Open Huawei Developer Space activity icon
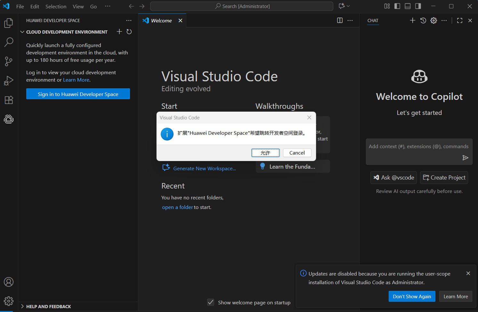478x312 pixels. tap(9, 119)
